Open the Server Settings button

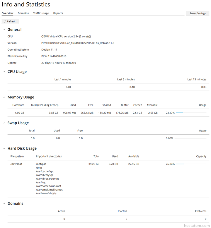[x=198, y=13]
